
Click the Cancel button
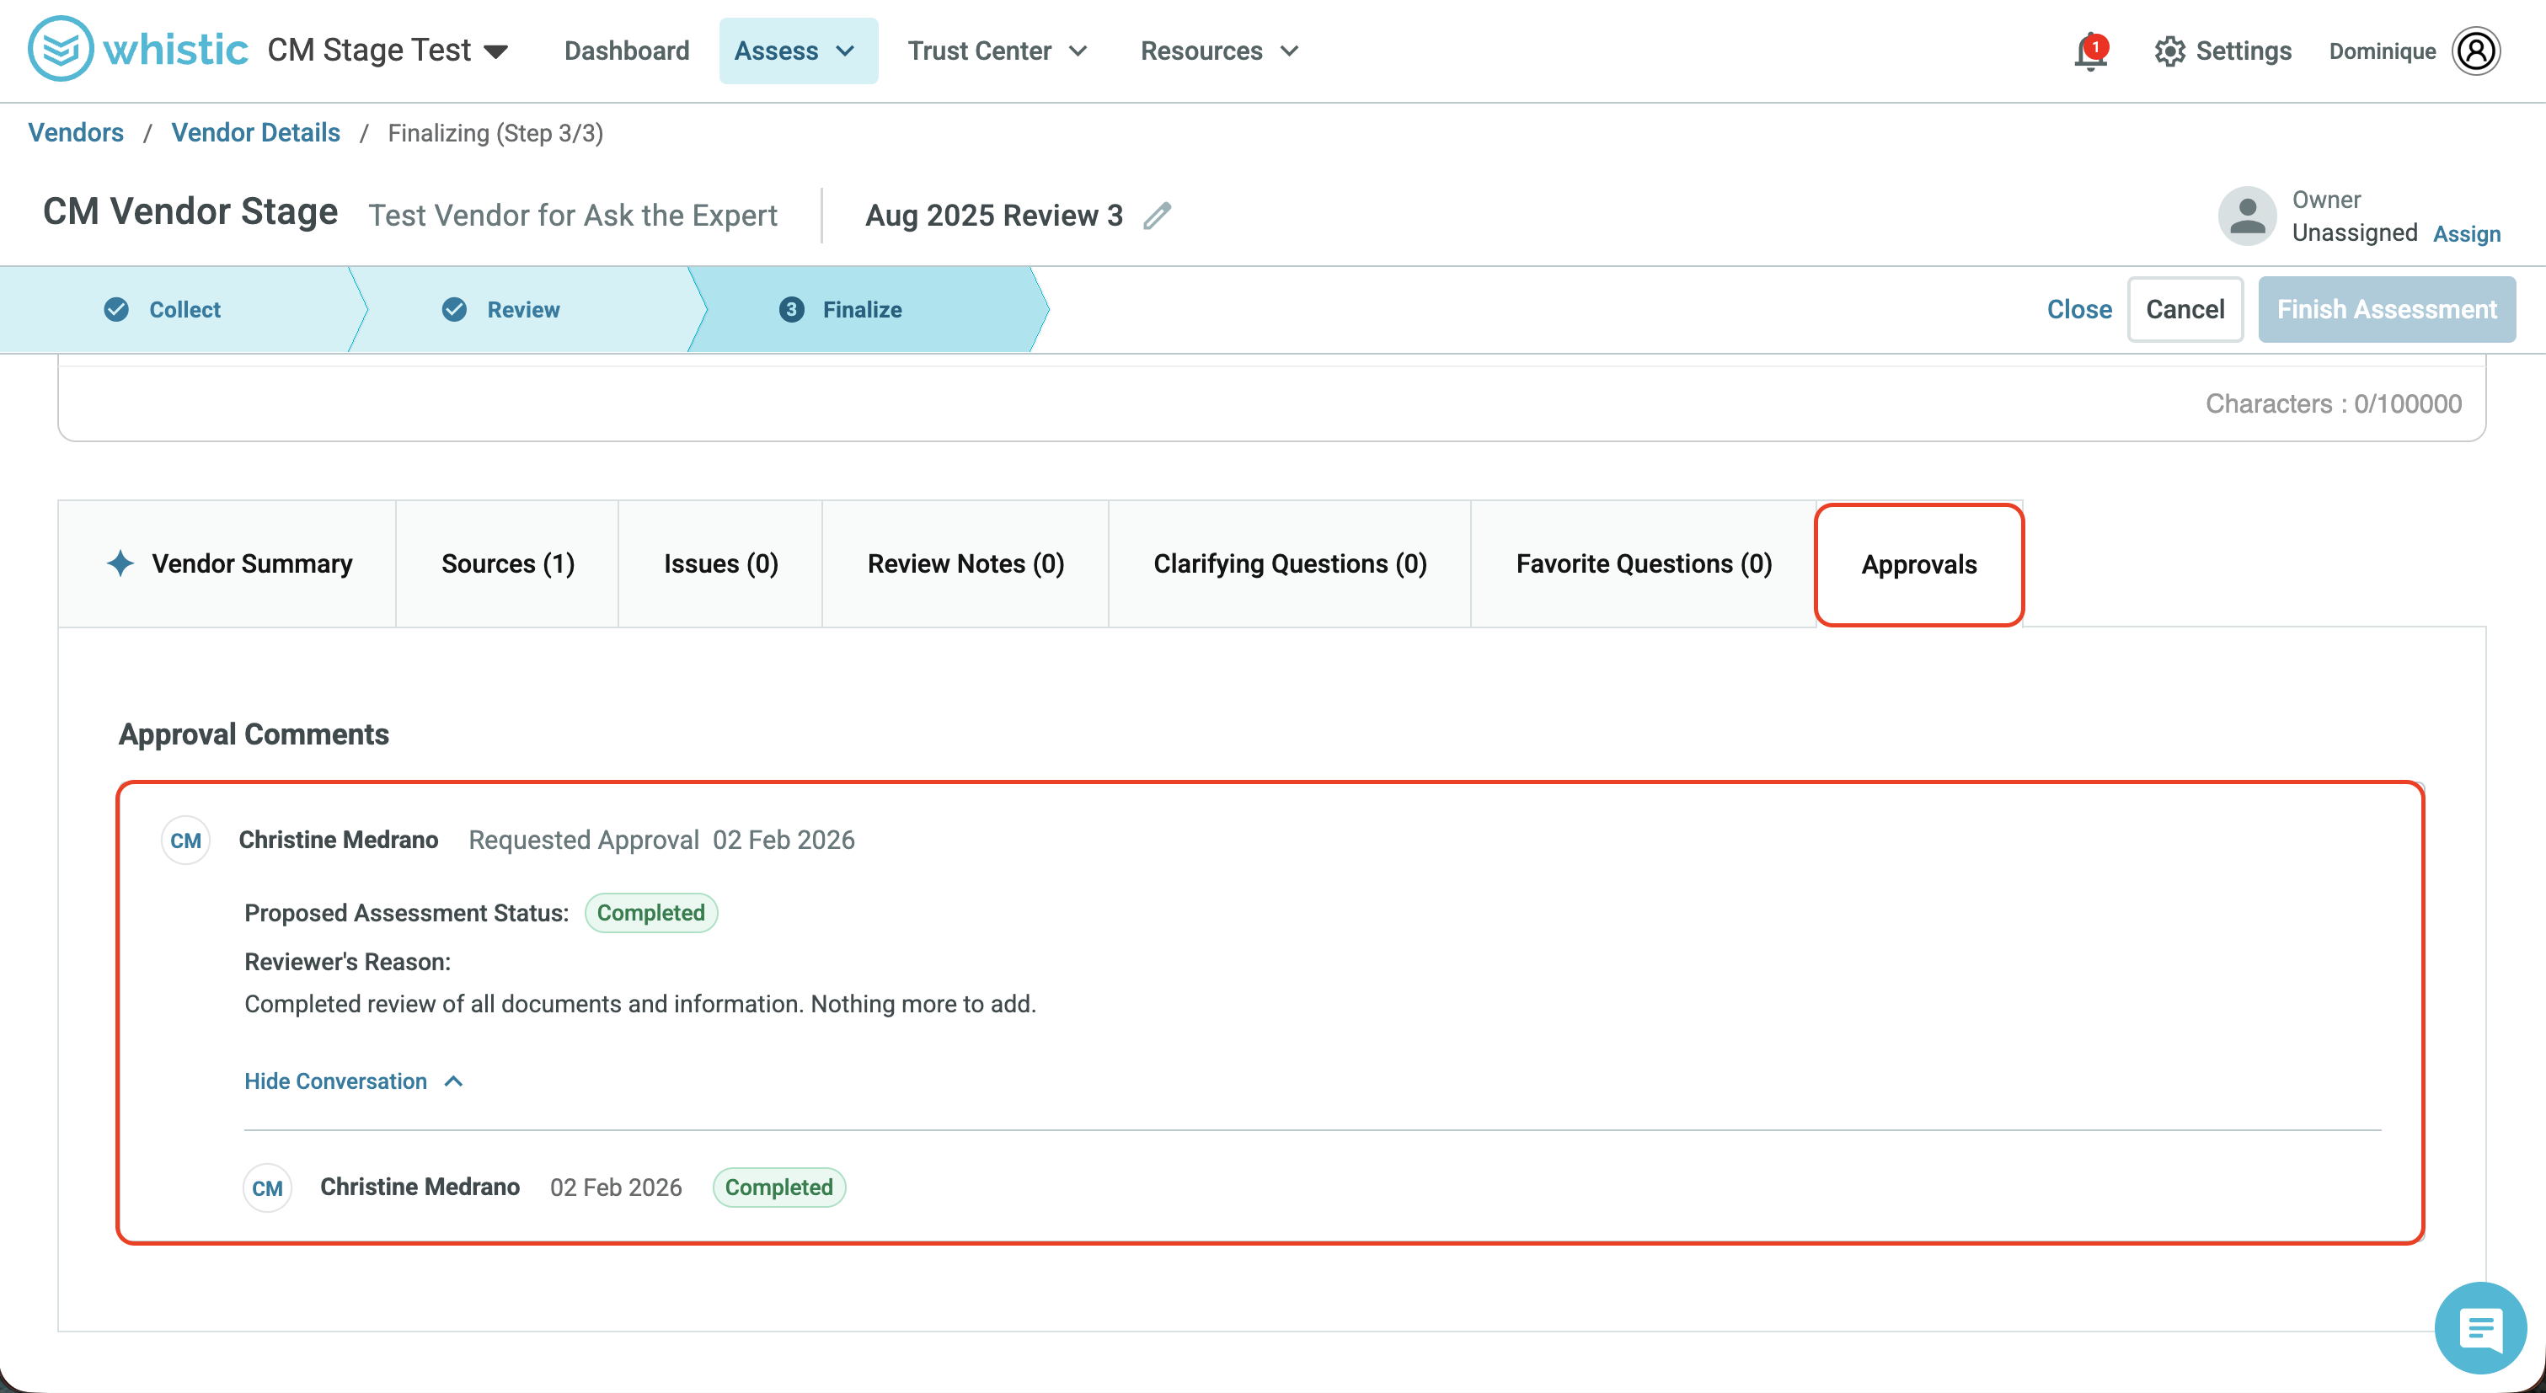2185,309
